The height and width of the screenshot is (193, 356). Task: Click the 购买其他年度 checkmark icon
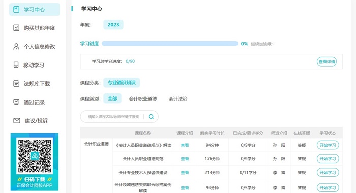tap(16, 28)
